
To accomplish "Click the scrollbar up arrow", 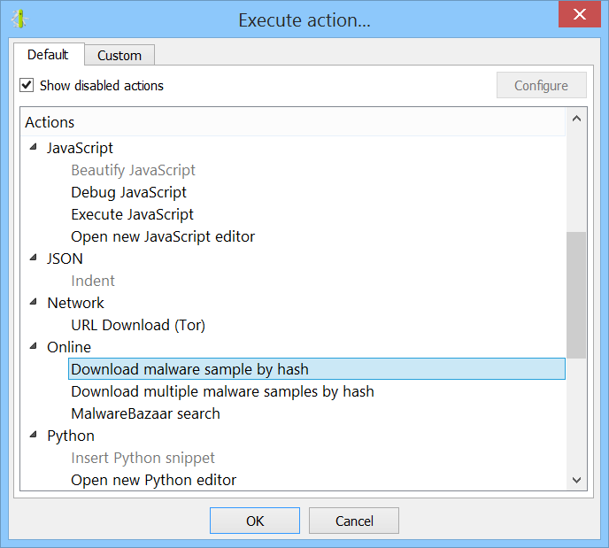I will coord(576,119).
